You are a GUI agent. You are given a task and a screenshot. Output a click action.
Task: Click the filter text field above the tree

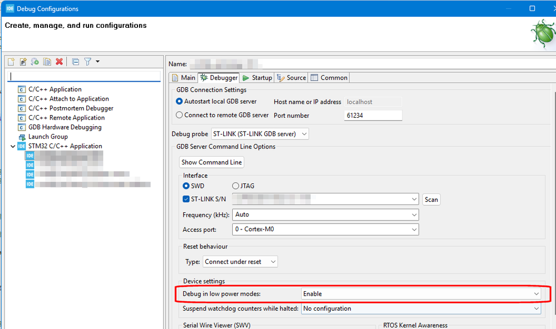pos(84,76)
